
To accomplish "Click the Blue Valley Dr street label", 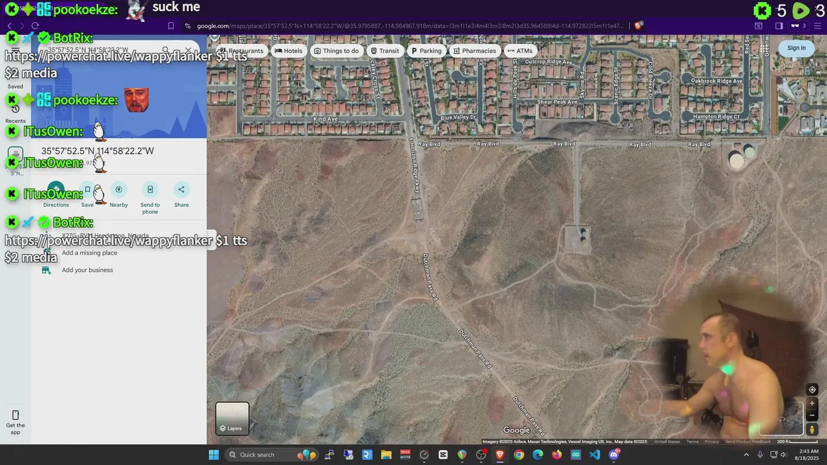I will click(x=457, y=118).
